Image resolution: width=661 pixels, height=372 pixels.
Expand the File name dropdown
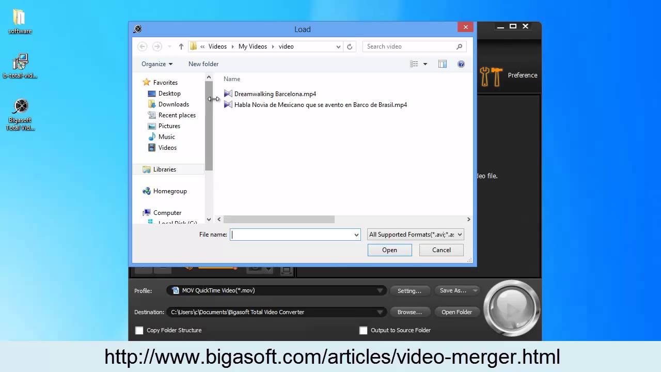(356, 235)
